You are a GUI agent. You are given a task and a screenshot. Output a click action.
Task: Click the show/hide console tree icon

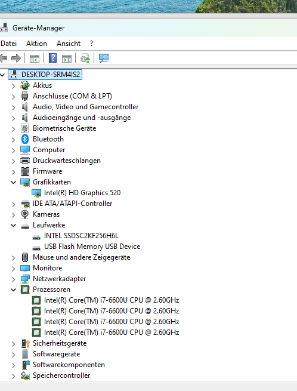point(35,59)
